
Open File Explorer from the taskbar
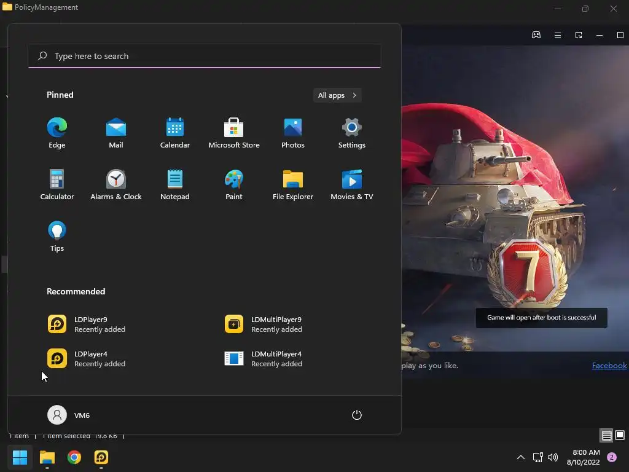coord(47,457)
